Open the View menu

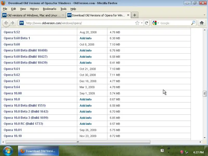(x=23, y=9)
